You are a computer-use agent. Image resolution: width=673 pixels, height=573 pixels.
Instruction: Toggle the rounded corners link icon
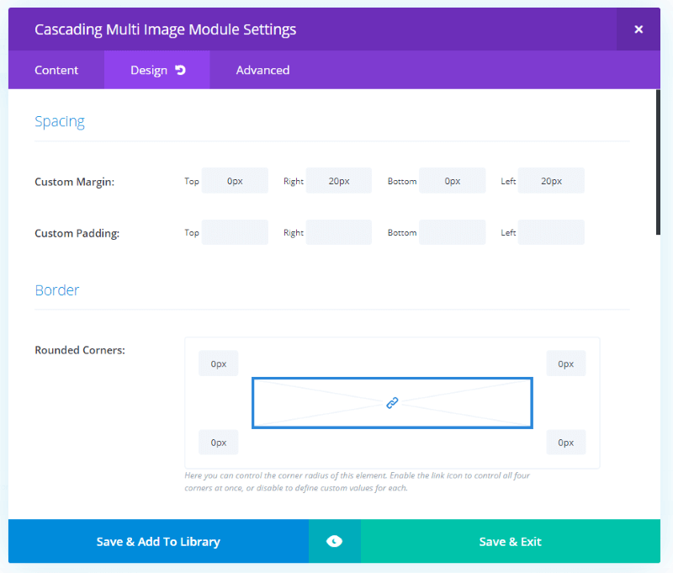coord(392,402)
